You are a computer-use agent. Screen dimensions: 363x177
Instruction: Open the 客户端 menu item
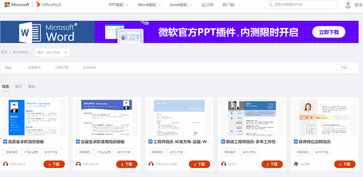click(x=228, y=5)
